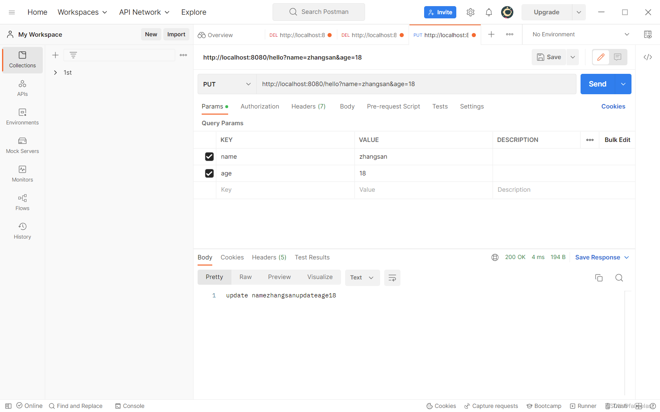Open the Save options dropdown arrow
Viewport: 660px width, 412px height.
573,57
